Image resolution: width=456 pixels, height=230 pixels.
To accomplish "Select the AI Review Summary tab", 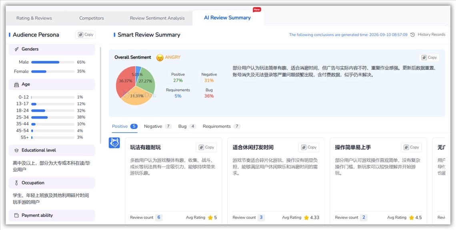I will tap(228, 18).
